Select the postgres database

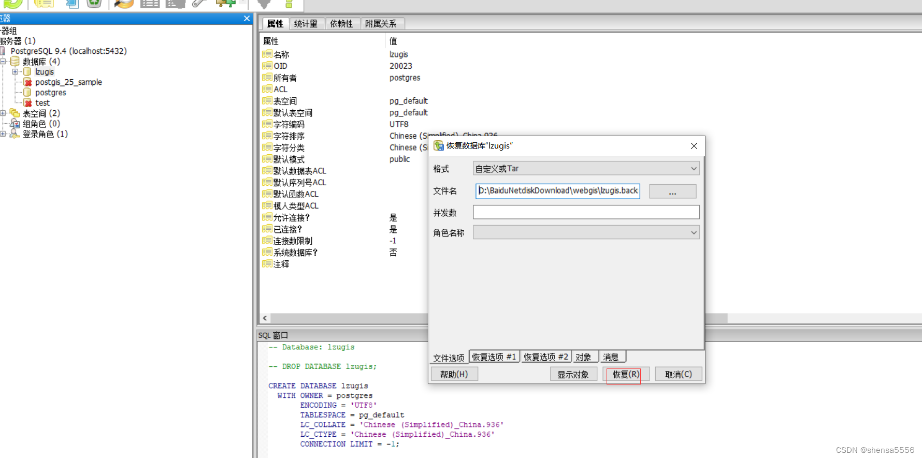click(x=51, y=93)
